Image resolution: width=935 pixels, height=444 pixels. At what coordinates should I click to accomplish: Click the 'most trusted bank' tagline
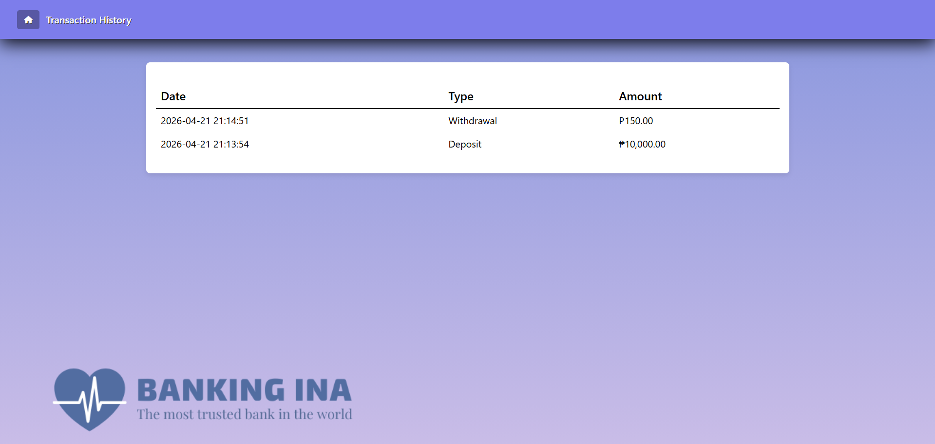(244, 414)
